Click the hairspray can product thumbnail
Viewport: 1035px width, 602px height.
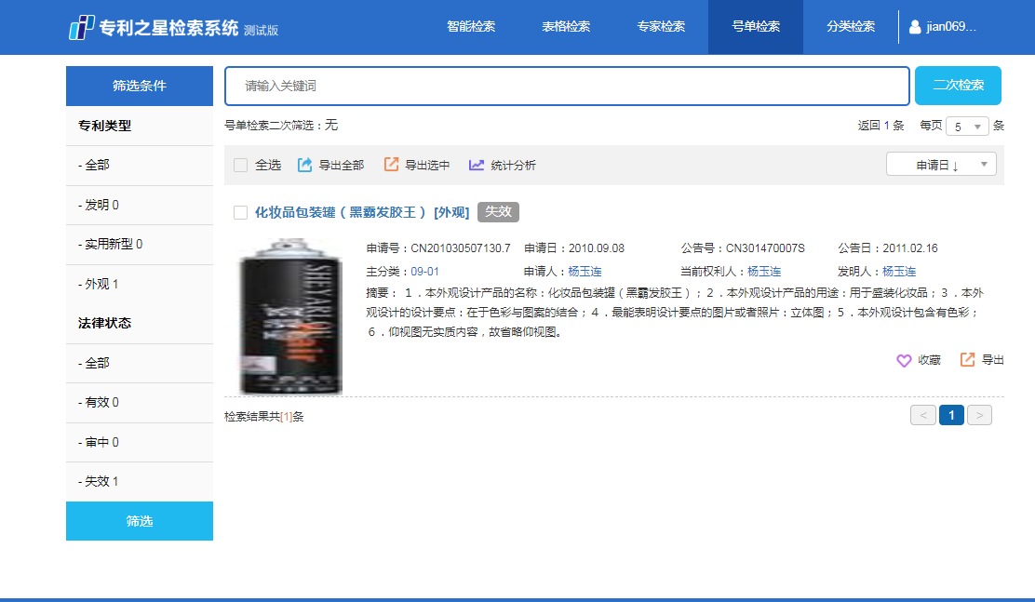[290, 317]
